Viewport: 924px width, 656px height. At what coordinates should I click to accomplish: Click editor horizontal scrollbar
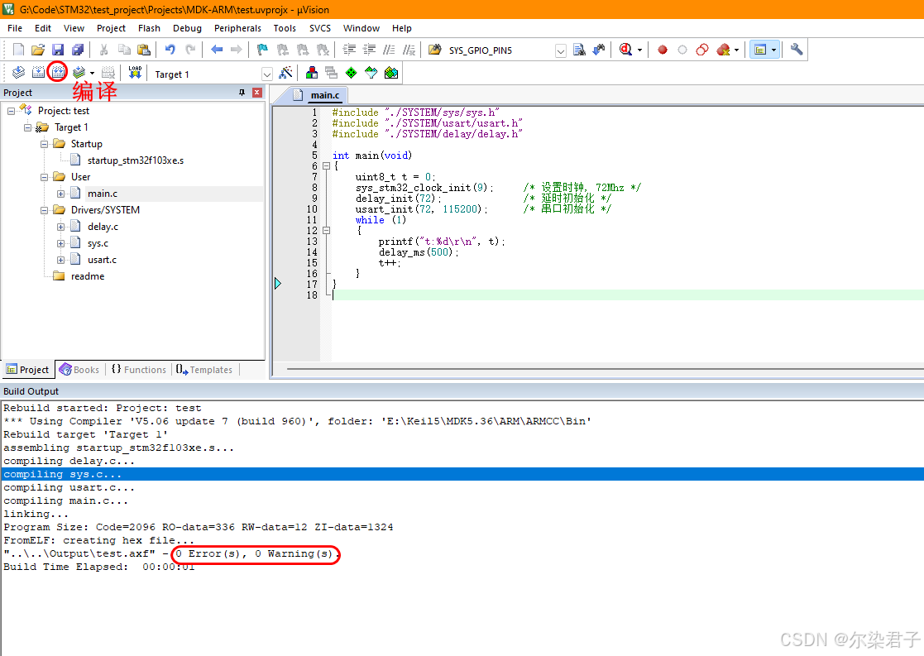(606, 369)
